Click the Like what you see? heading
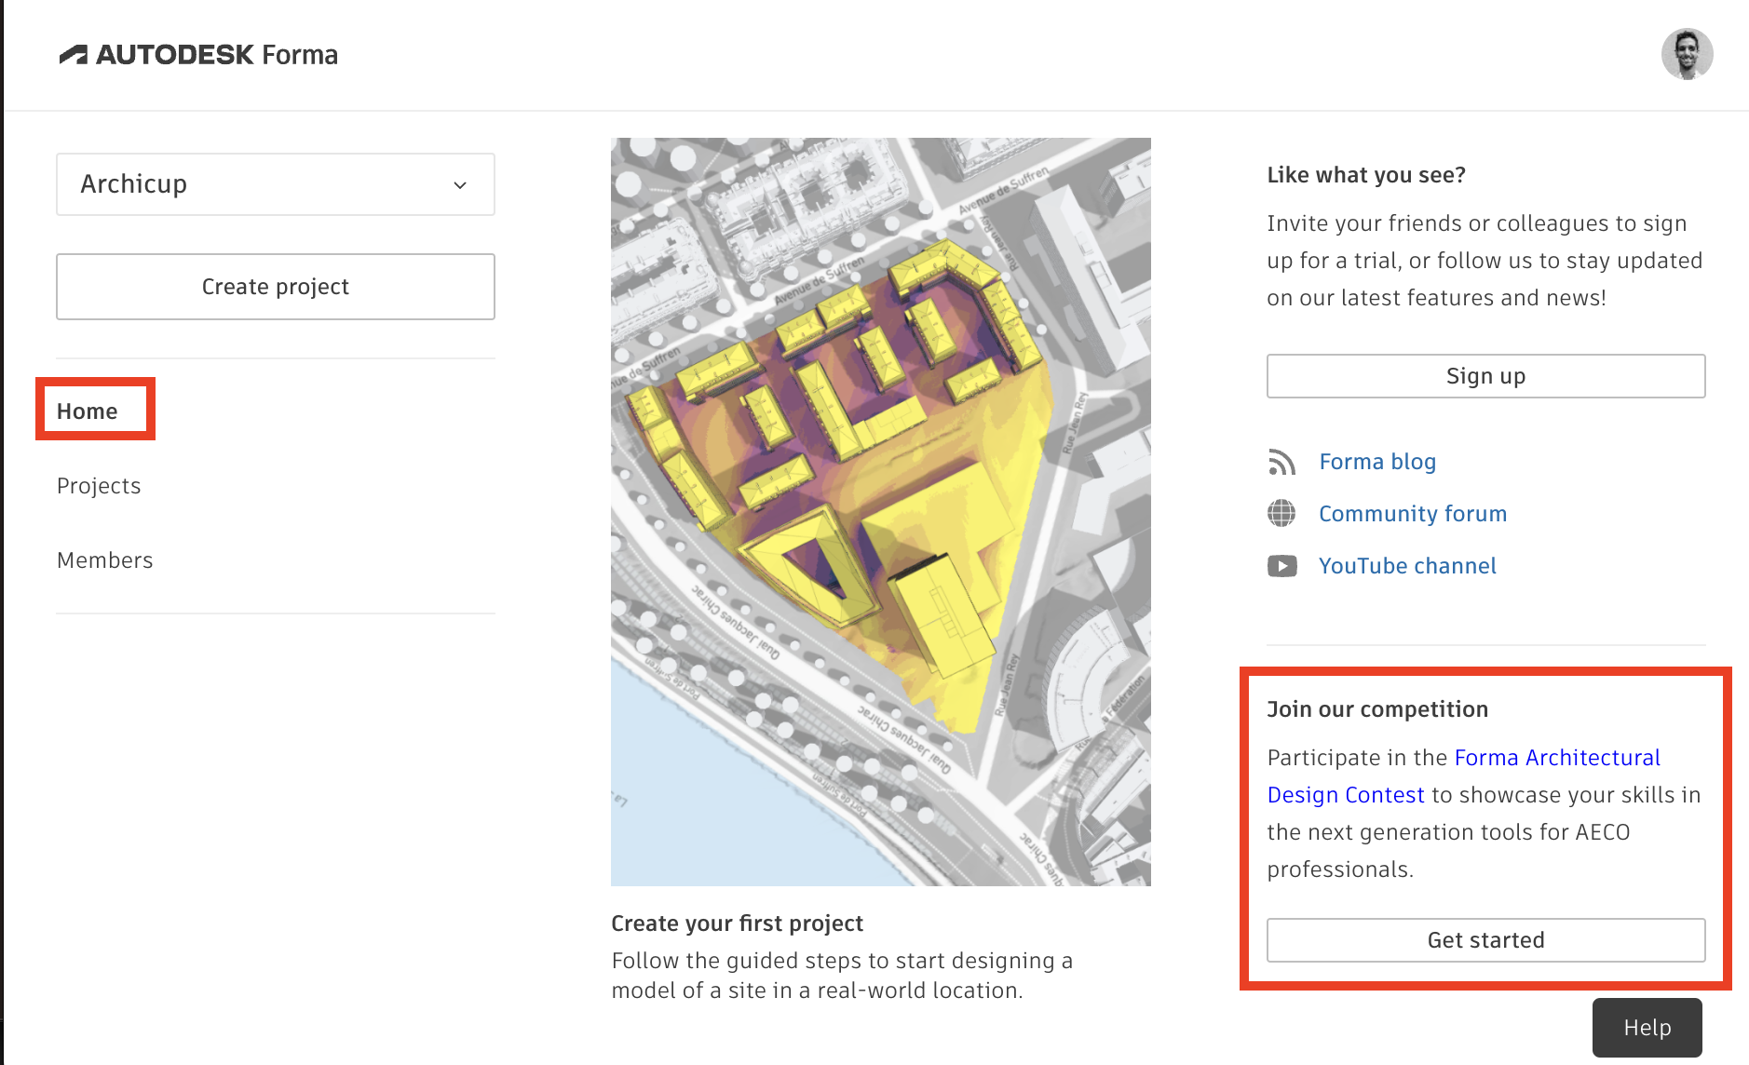The height and width of the screenshot is (1065, 1749). point(1366,175)
